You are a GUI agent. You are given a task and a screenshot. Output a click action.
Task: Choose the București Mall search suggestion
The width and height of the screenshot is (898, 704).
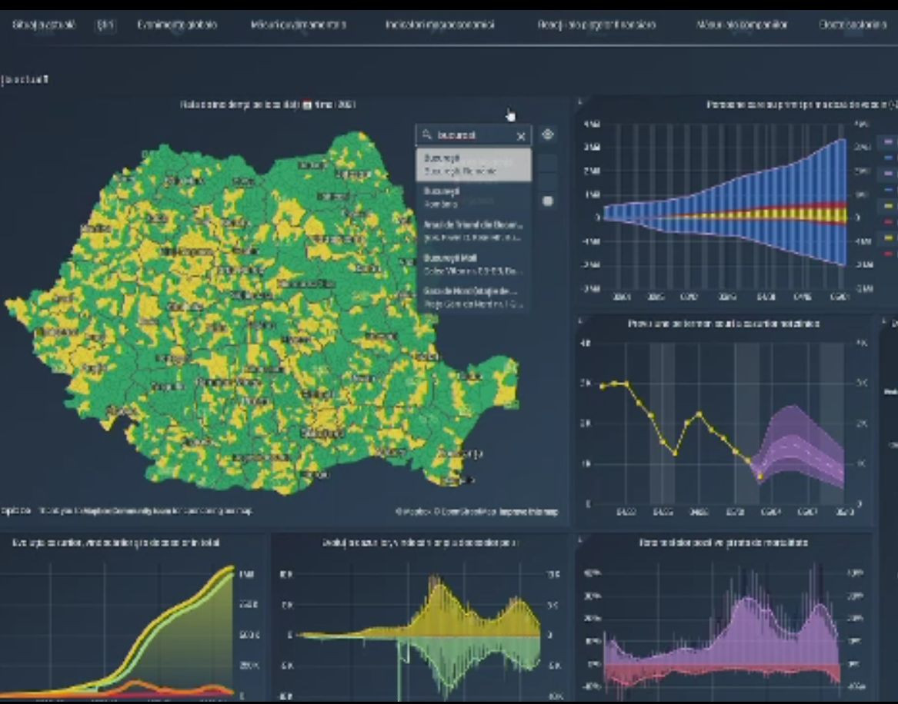(x=472, y=264)
